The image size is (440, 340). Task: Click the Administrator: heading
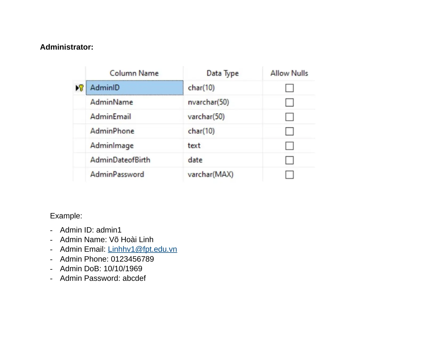pos(67,47)
